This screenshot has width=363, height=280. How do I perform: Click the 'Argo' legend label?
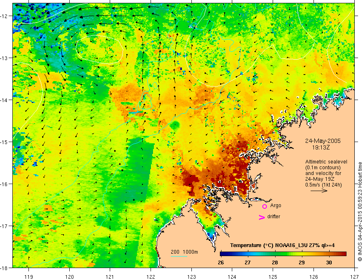[276, 205]
